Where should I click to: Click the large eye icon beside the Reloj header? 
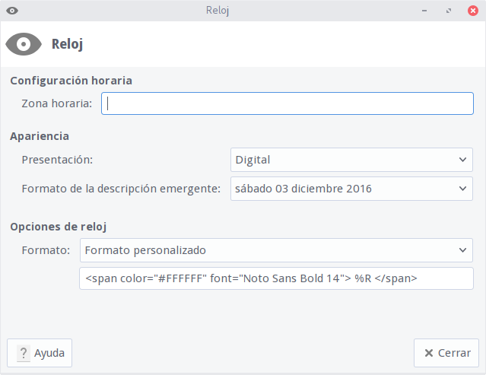click(24, 44)
